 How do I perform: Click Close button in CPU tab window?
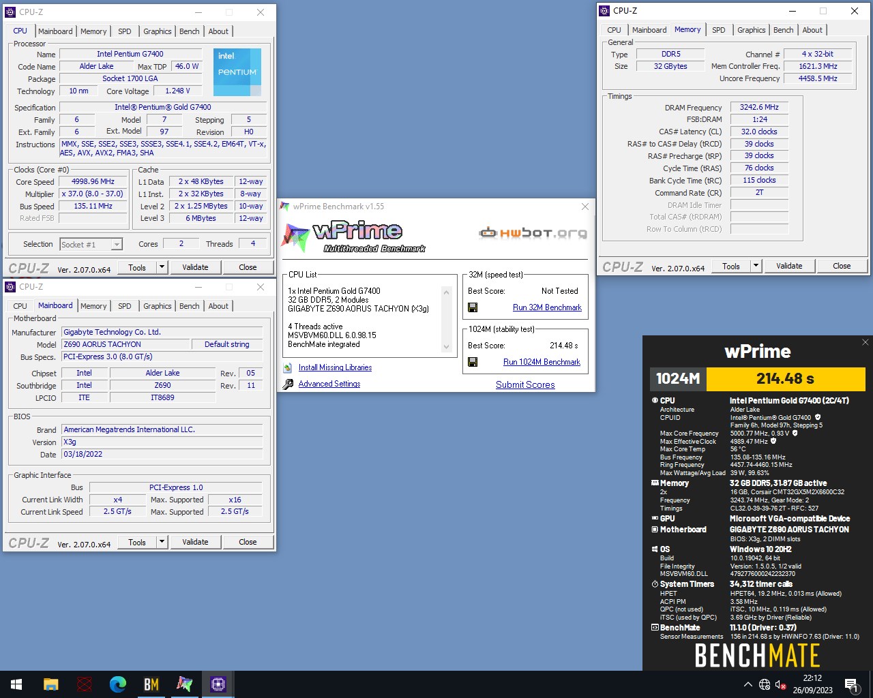pos(248,267)
